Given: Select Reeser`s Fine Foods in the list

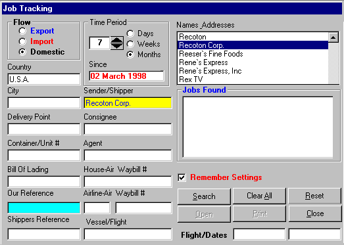Looking at the screenshot, I should (x=253, y=54).
